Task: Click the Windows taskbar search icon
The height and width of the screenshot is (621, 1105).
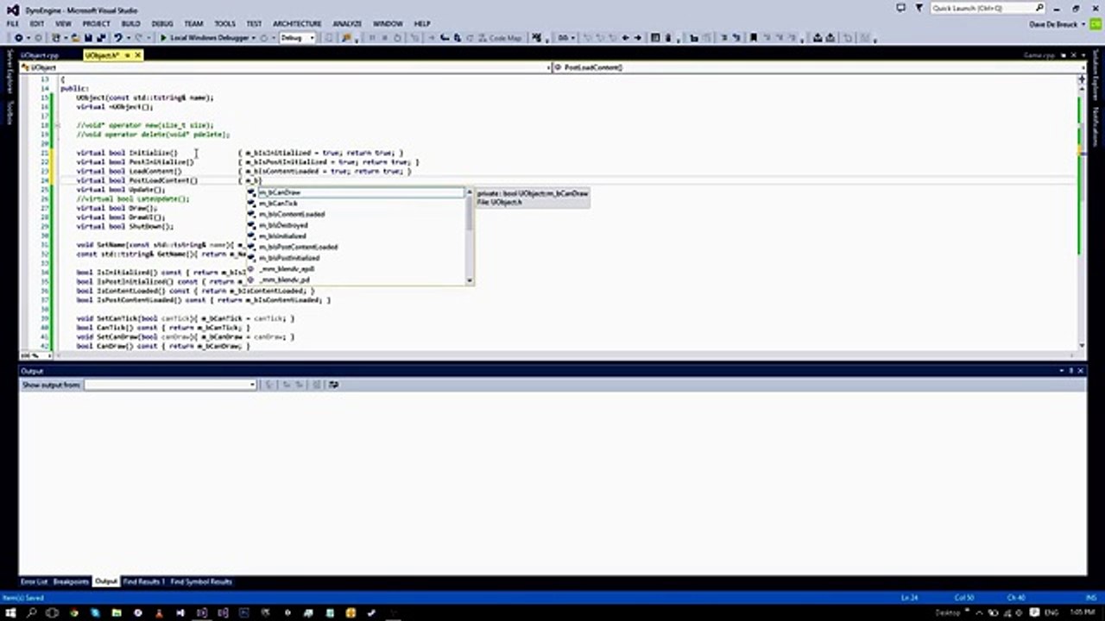Action: [32, 612]
